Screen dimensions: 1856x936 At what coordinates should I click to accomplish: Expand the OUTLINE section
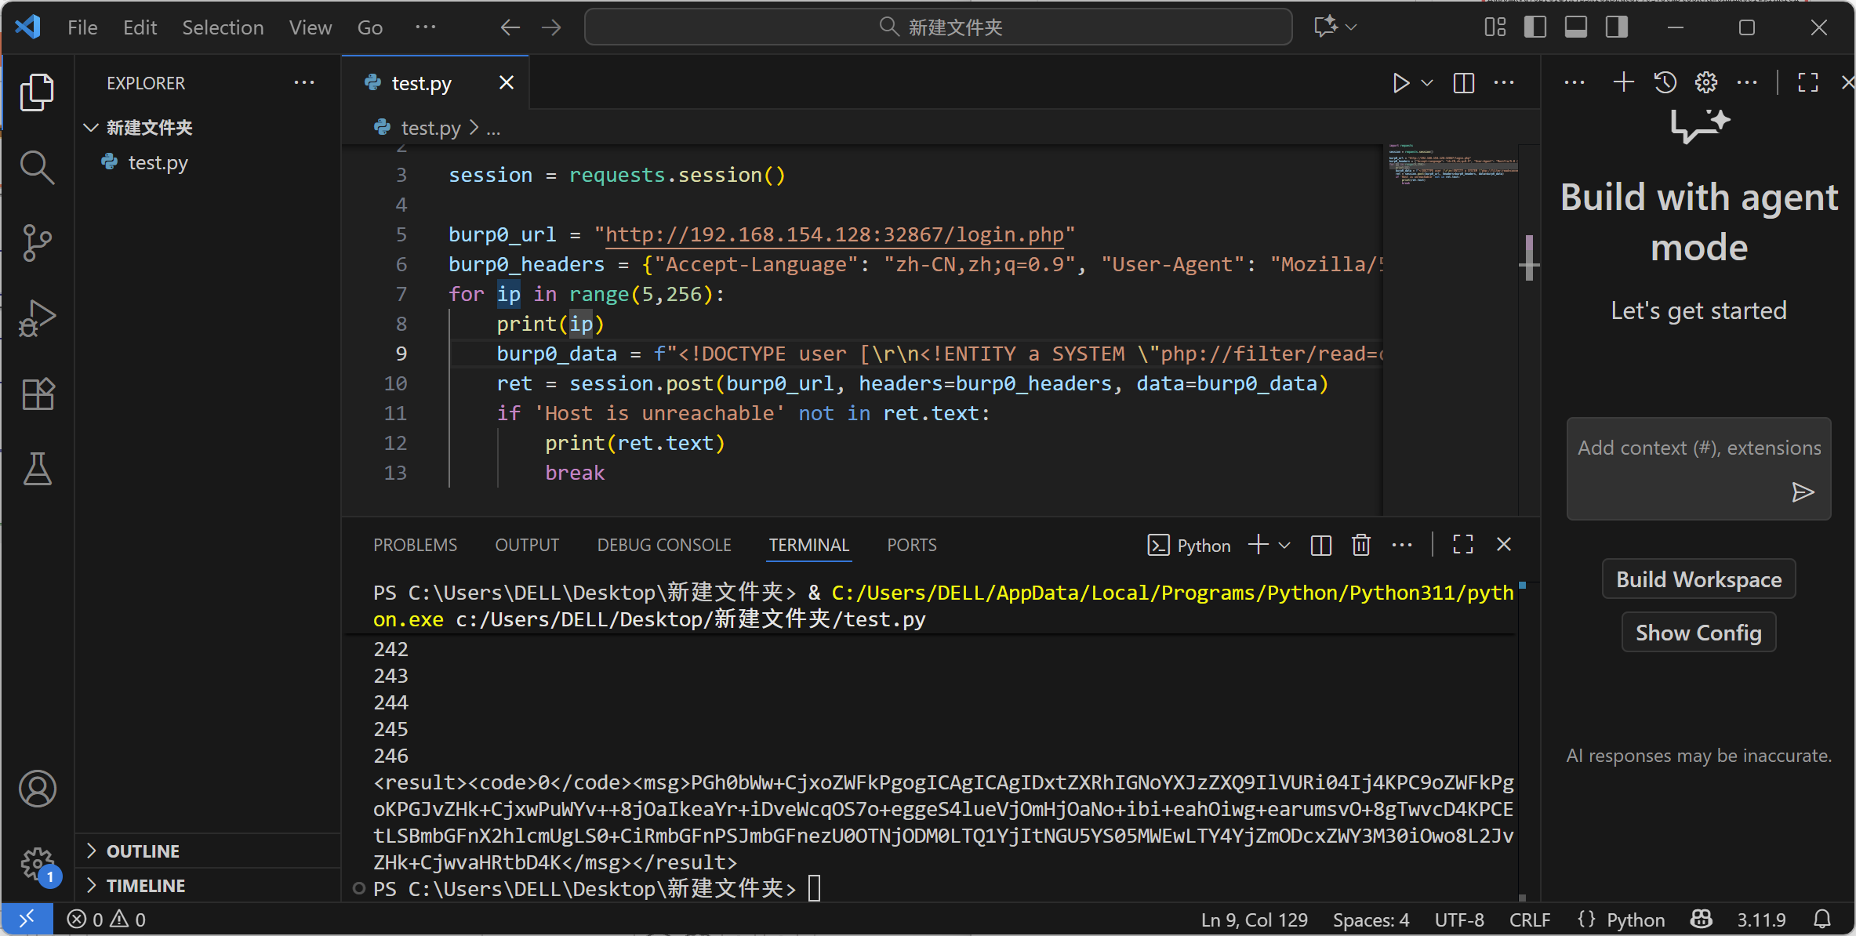pos(143,851)
